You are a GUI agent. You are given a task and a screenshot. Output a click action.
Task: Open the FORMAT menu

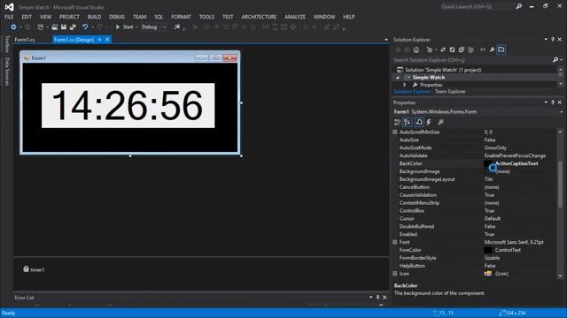pos(181,17)
